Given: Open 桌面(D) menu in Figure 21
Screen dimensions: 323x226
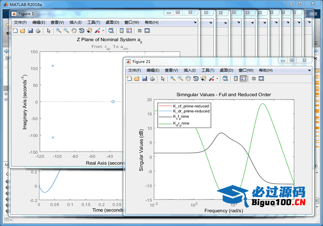Looking at the screenshot, I should pos(226,70).
